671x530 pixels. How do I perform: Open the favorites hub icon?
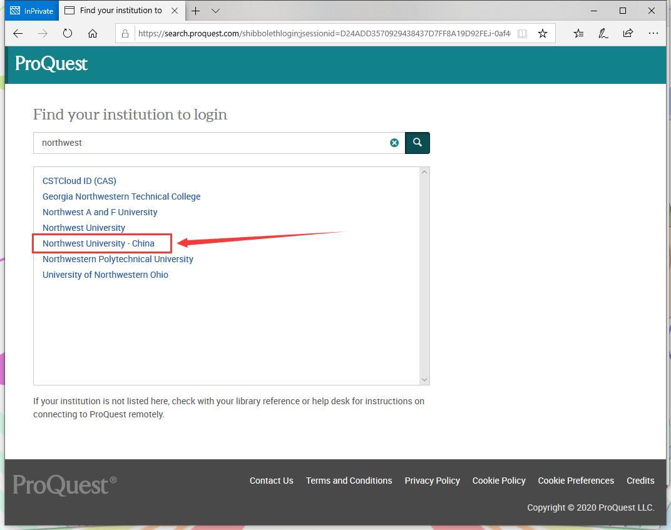click(578, 34)
